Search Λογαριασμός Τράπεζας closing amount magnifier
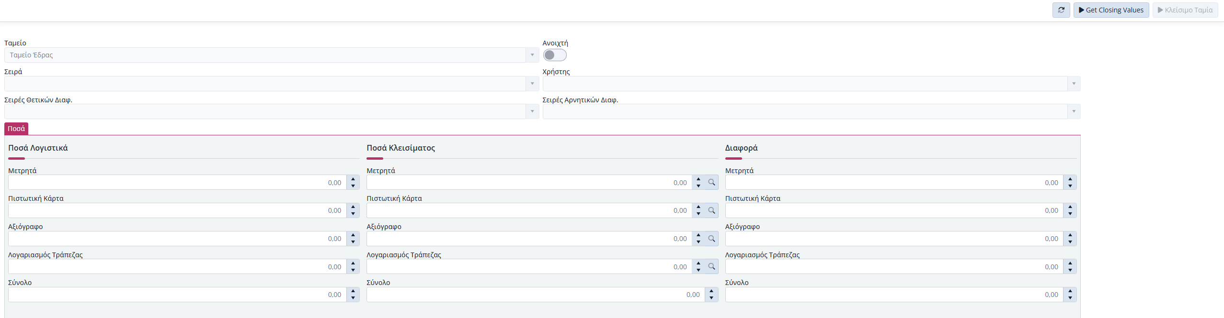This screenshot has height=318, width=1224. pyautogui.click(x=711, y=266)
